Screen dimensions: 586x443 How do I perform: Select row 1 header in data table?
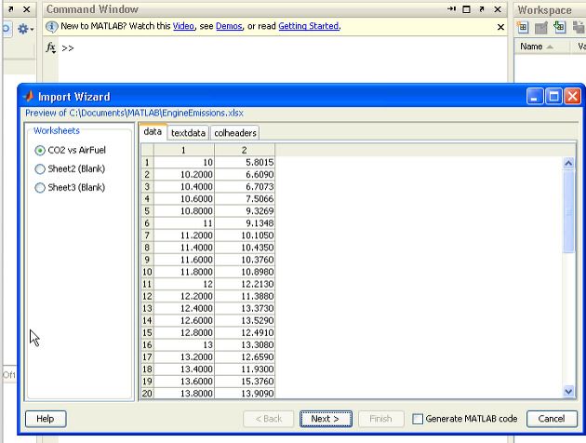pyautogui.click(x=147, y=163)
